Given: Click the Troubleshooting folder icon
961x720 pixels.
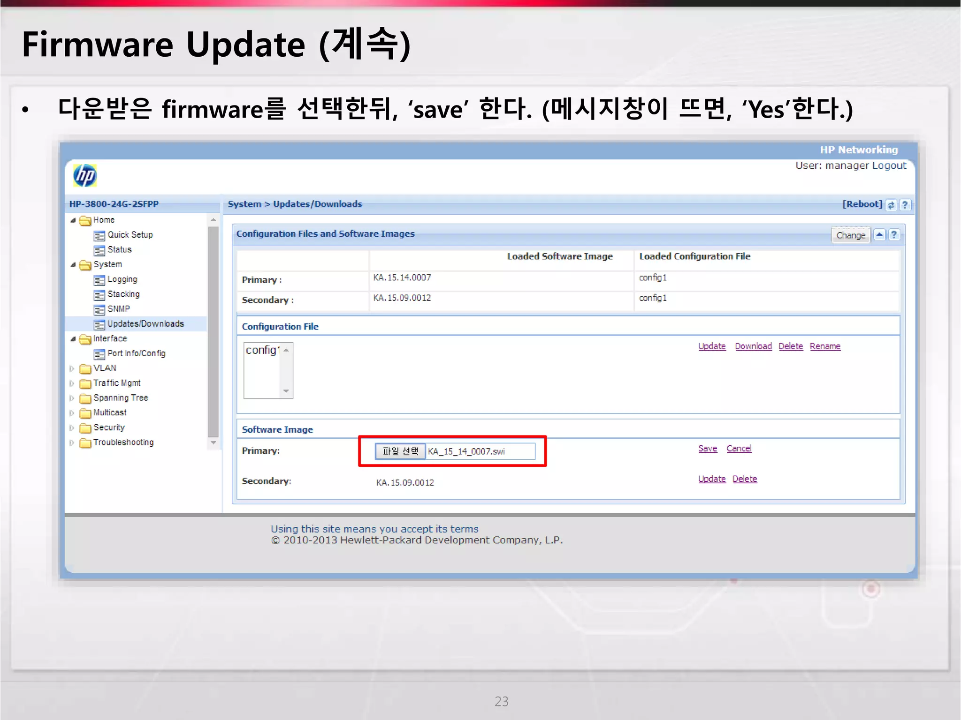Looking at the screenshot, I should tap(85, 443).
